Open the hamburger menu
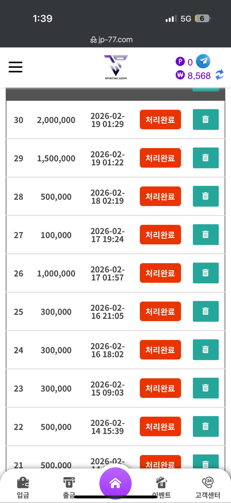The width and height of the screenshot is (231, 503). tap(16, 67)
